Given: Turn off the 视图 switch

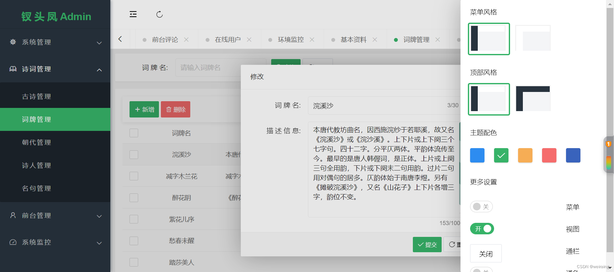Looking at the screenshot, I should coord(482,229).
